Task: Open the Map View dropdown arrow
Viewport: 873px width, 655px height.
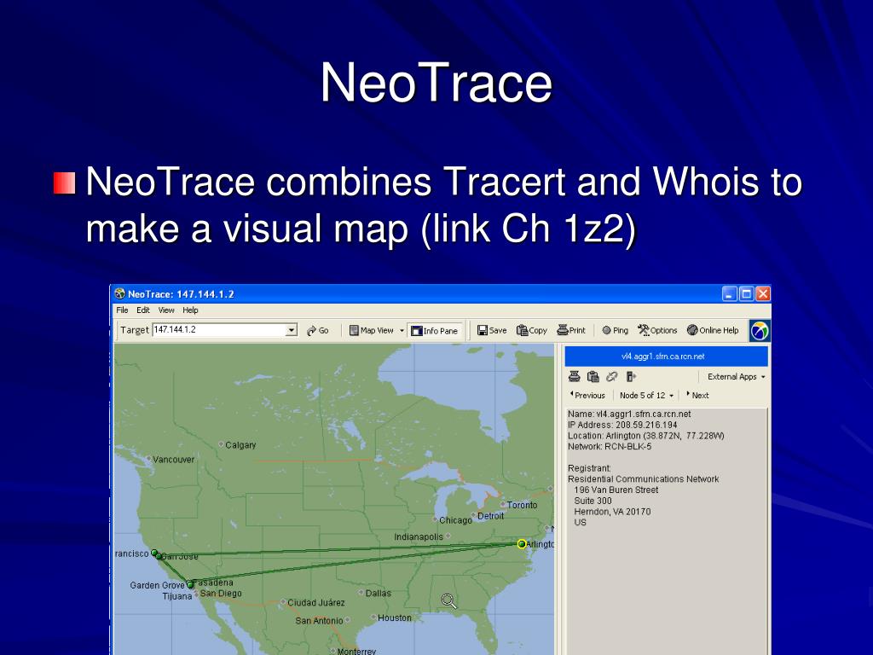Action: 402,331
